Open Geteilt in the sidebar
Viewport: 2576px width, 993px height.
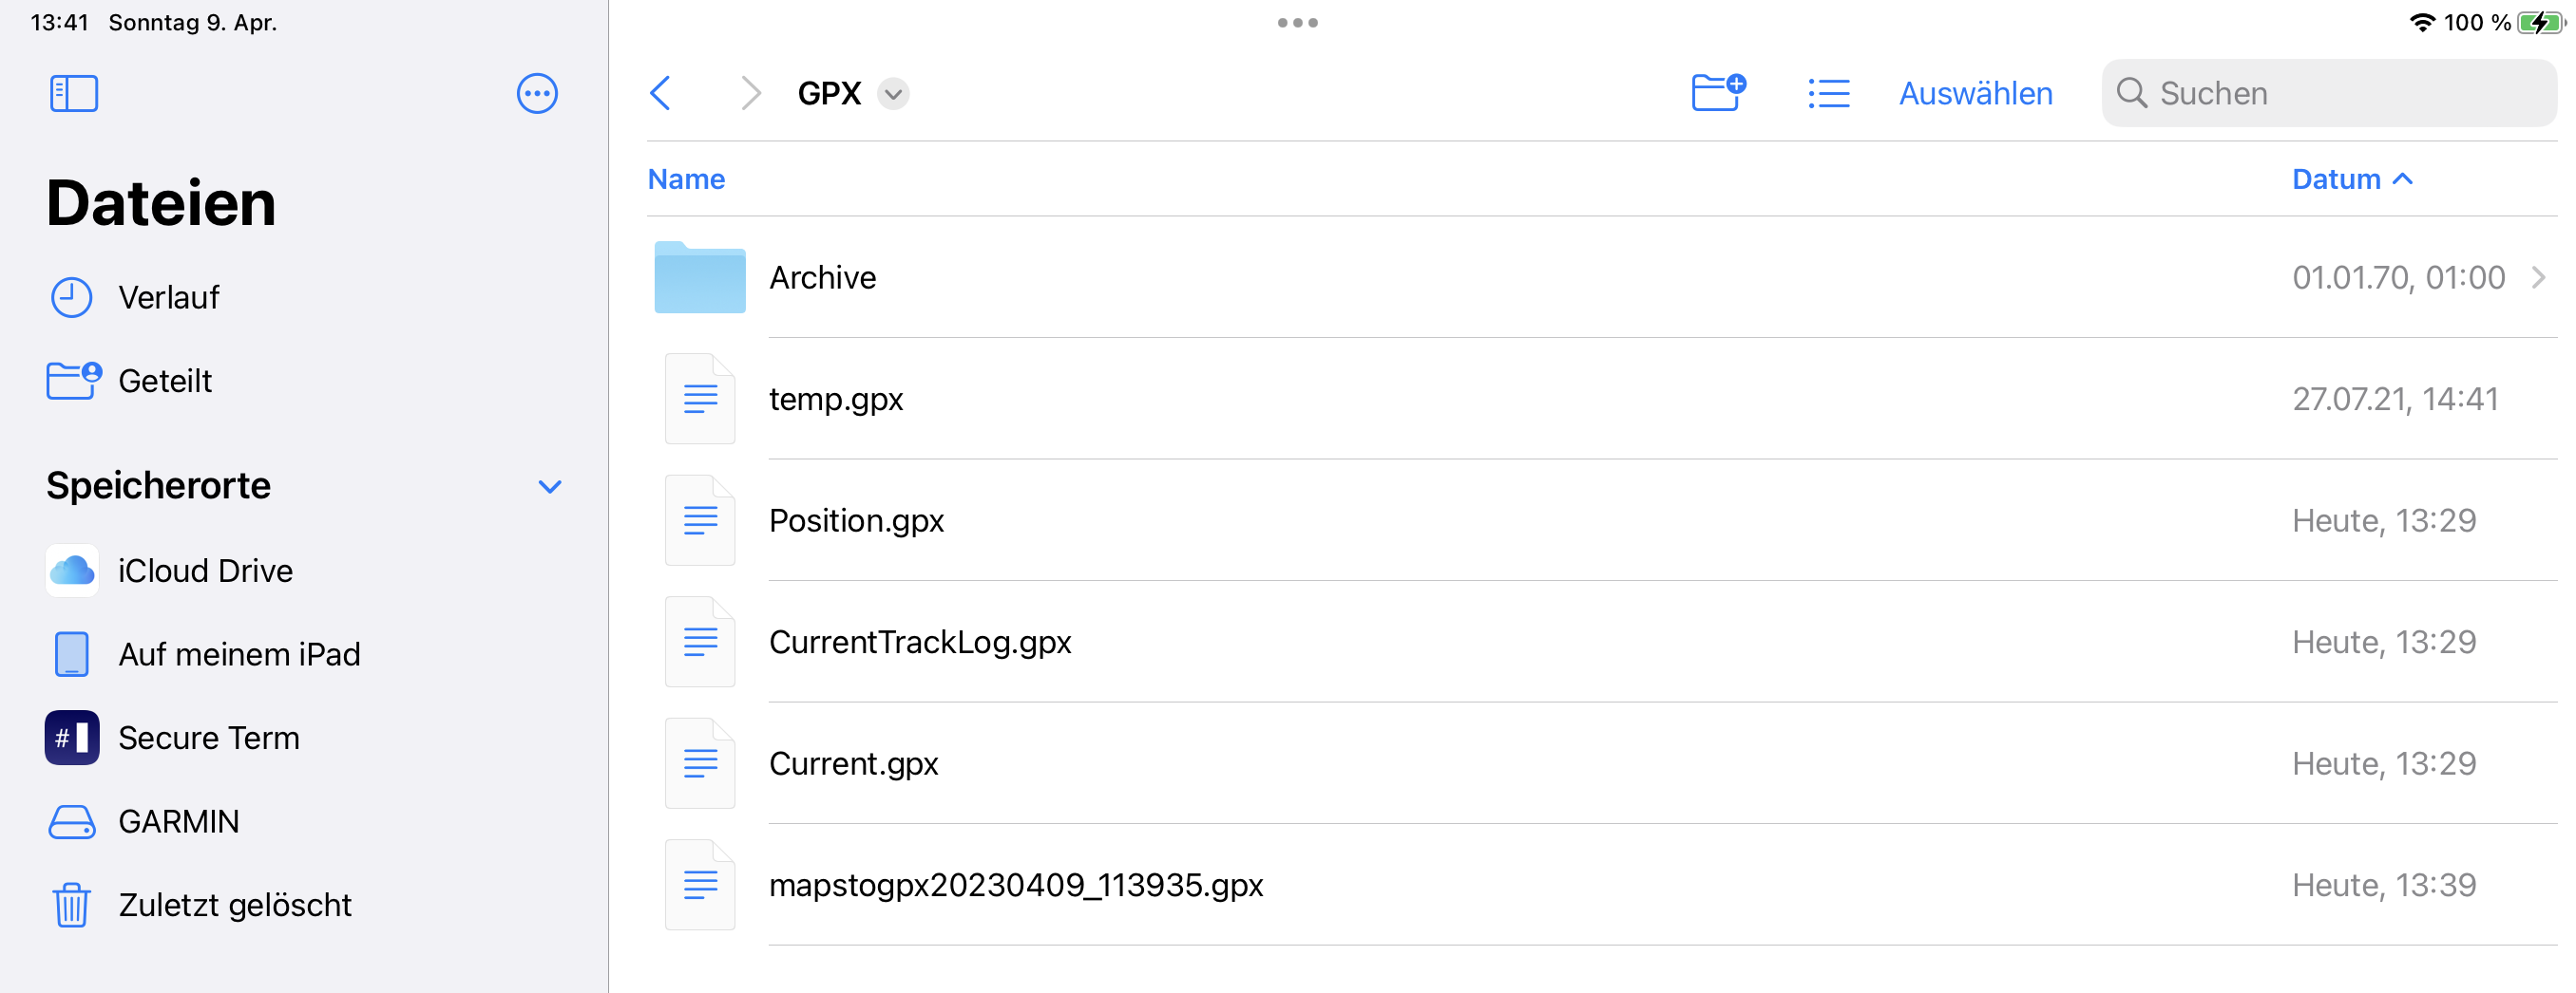tap(165, 382)
